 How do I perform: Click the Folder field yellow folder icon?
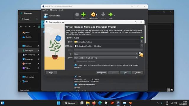[x=76, y=42]
